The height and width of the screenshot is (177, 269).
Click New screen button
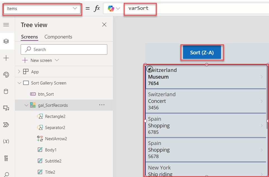37,60
